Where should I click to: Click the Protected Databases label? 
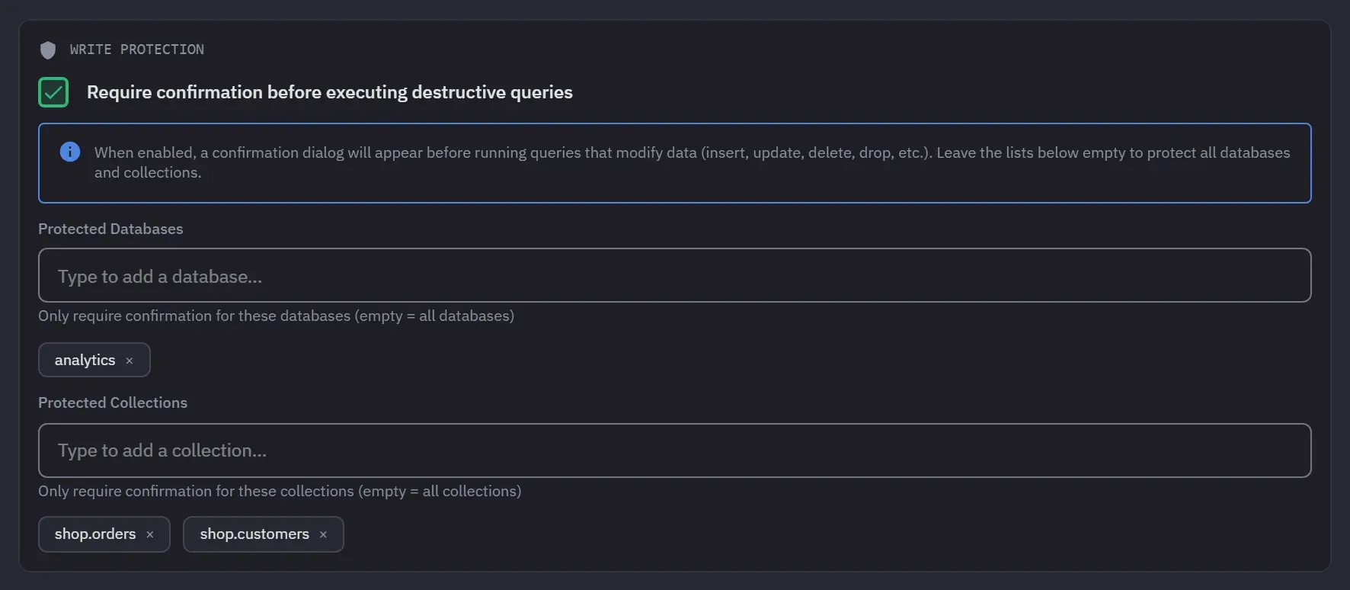click(x=110, y=229)
